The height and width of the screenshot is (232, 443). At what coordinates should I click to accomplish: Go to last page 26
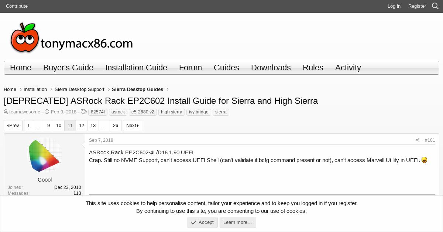(x=116, y=126)
